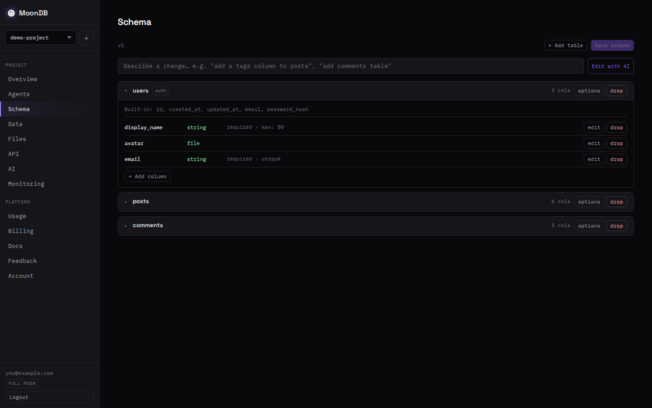Open the AI sidebar item
The height and width of the screenshot is (408, 652).
(x=50, y=169)
